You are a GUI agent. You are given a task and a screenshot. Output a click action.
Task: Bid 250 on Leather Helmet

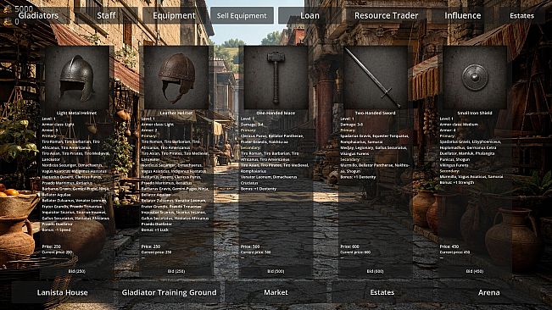176,271
